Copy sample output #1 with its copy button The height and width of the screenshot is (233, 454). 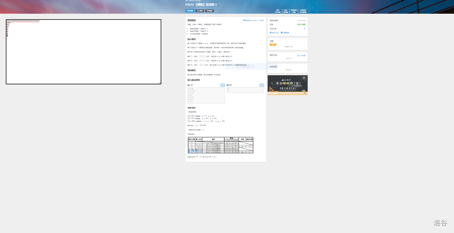click(262, 85)
